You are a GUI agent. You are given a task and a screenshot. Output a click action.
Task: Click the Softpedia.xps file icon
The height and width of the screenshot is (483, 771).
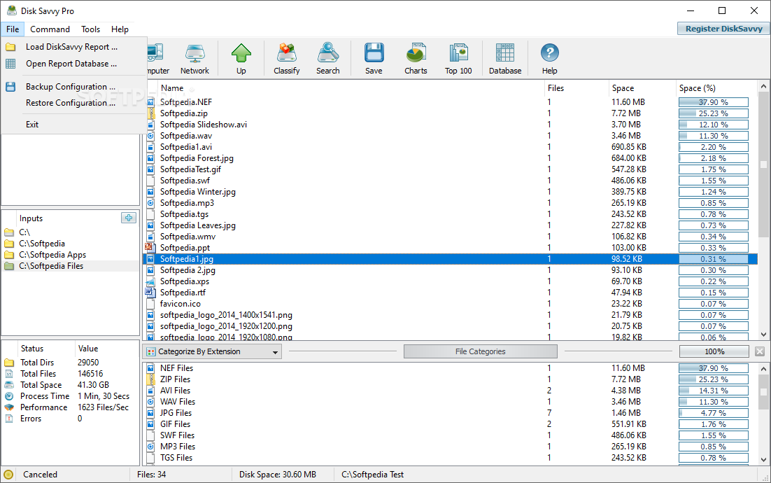[150, 281]
